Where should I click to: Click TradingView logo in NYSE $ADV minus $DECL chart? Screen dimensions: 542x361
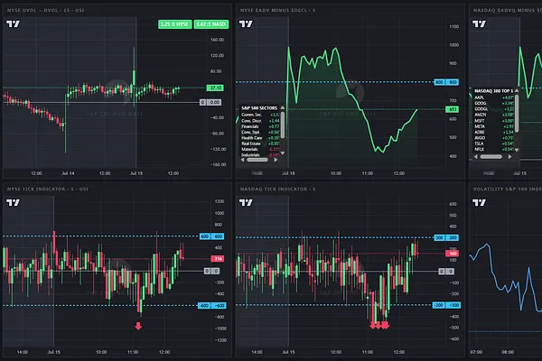pos(246,23)
